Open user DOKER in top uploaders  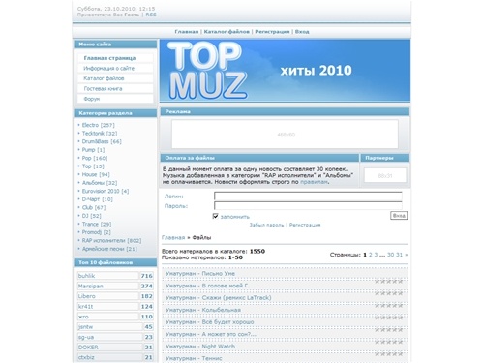(88, 348)
